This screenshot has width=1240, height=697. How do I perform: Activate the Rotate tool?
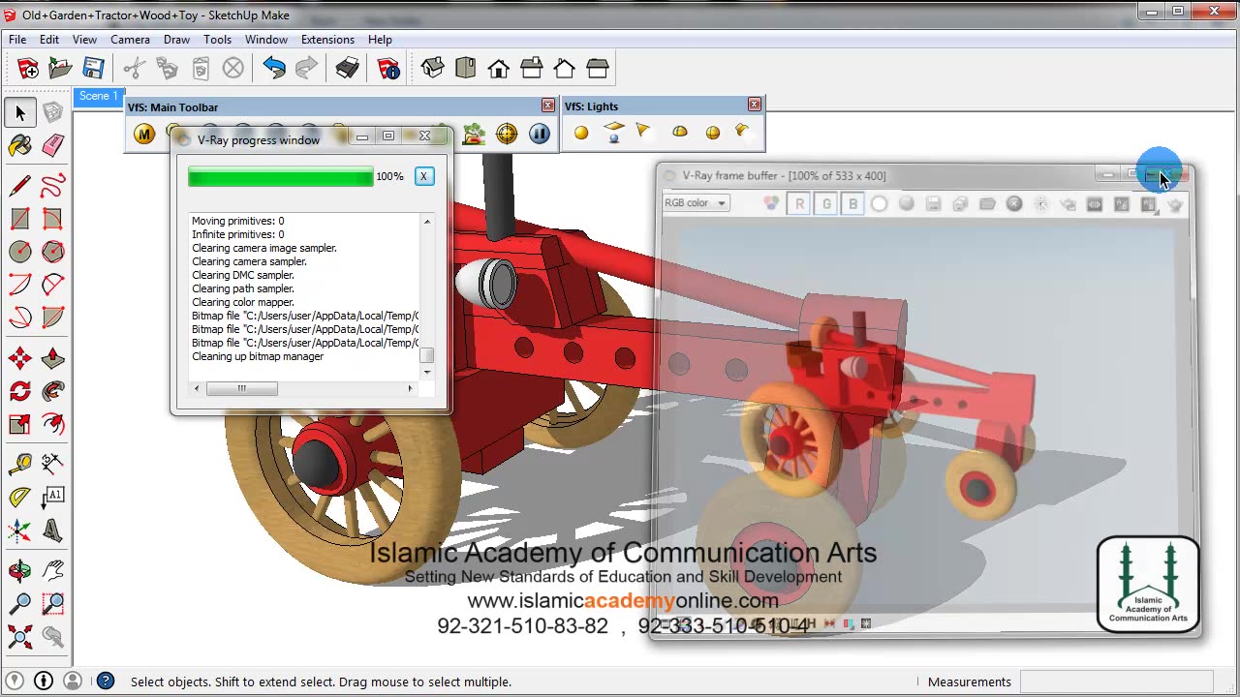[19, 391]
